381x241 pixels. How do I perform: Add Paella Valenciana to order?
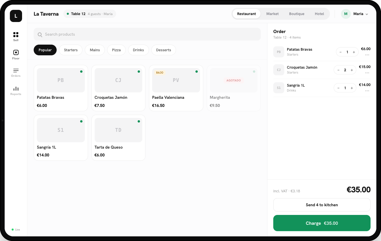point(176,88)
